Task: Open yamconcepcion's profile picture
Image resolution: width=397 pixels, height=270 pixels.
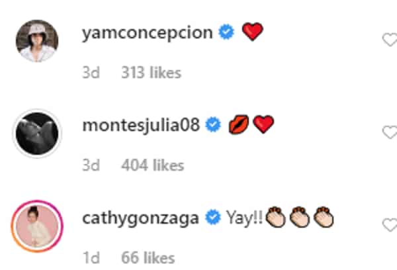Action: tap(37, 41)
